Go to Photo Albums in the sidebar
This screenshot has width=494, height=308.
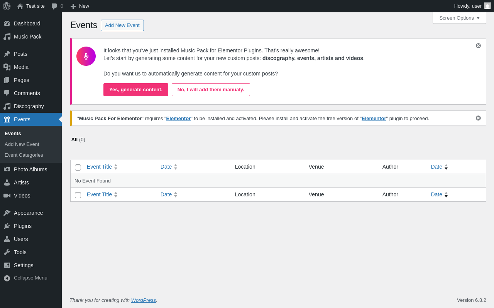tap(30, 169)
